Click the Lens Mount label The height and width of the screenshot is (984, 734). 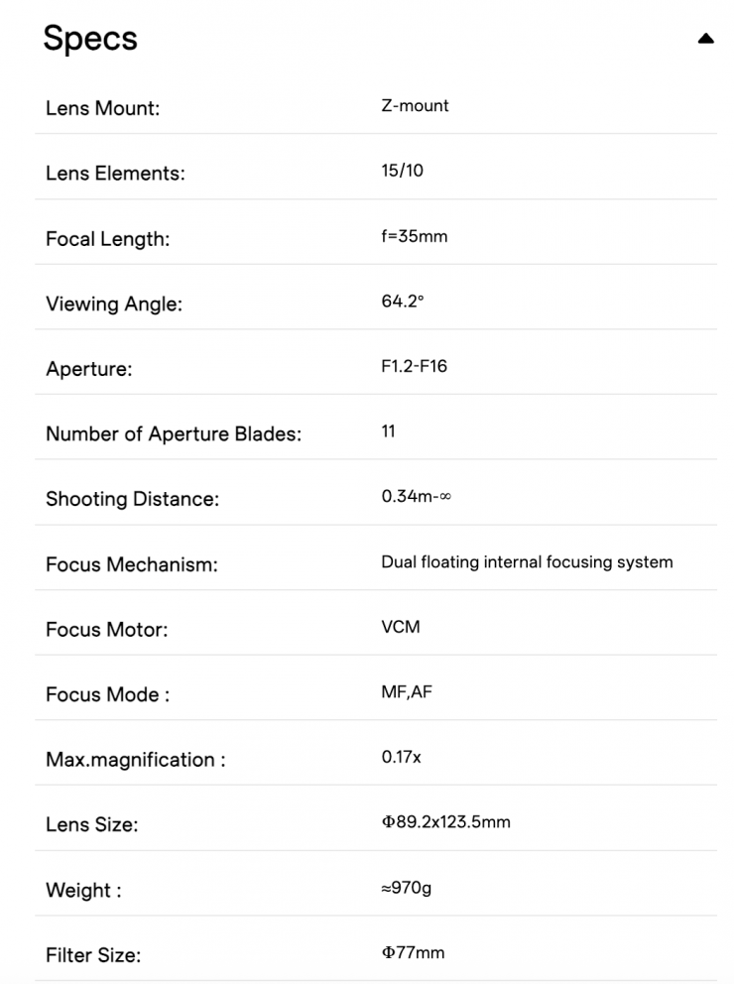(x=102, y=109)
